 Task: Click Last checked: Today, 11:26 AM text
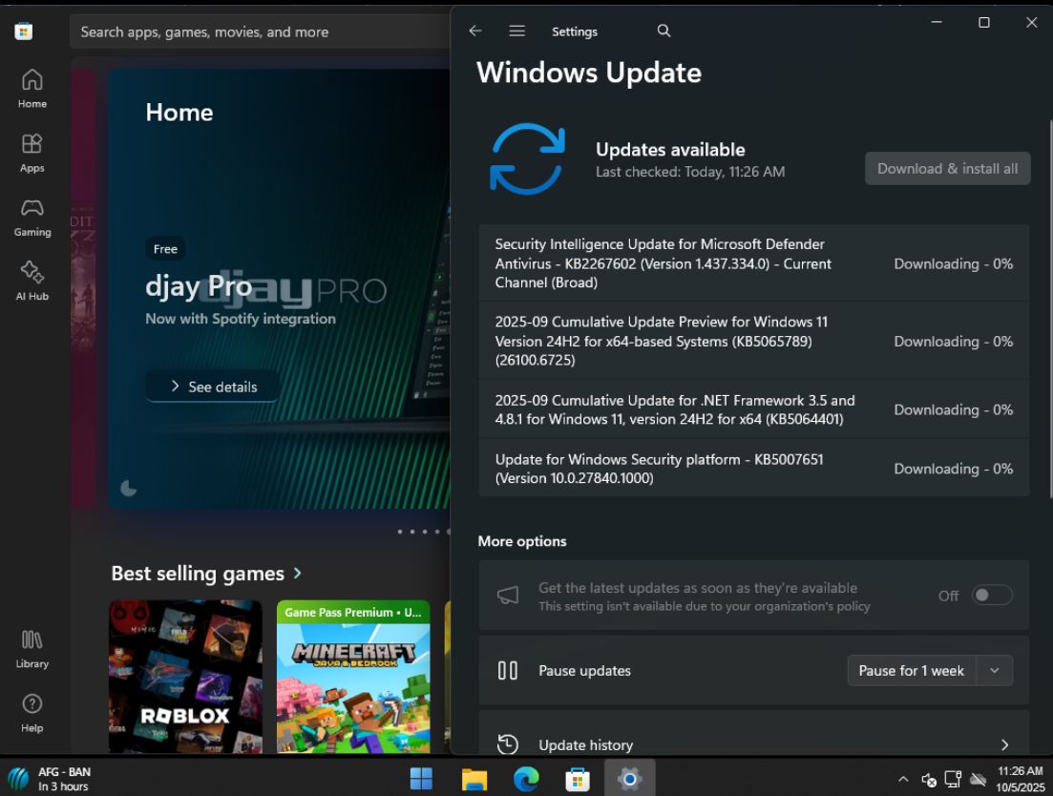point(689,172)
